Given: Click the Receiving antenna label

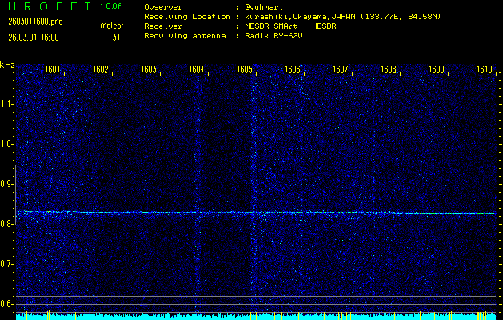Looking at the screenshot, I should 185,36.
